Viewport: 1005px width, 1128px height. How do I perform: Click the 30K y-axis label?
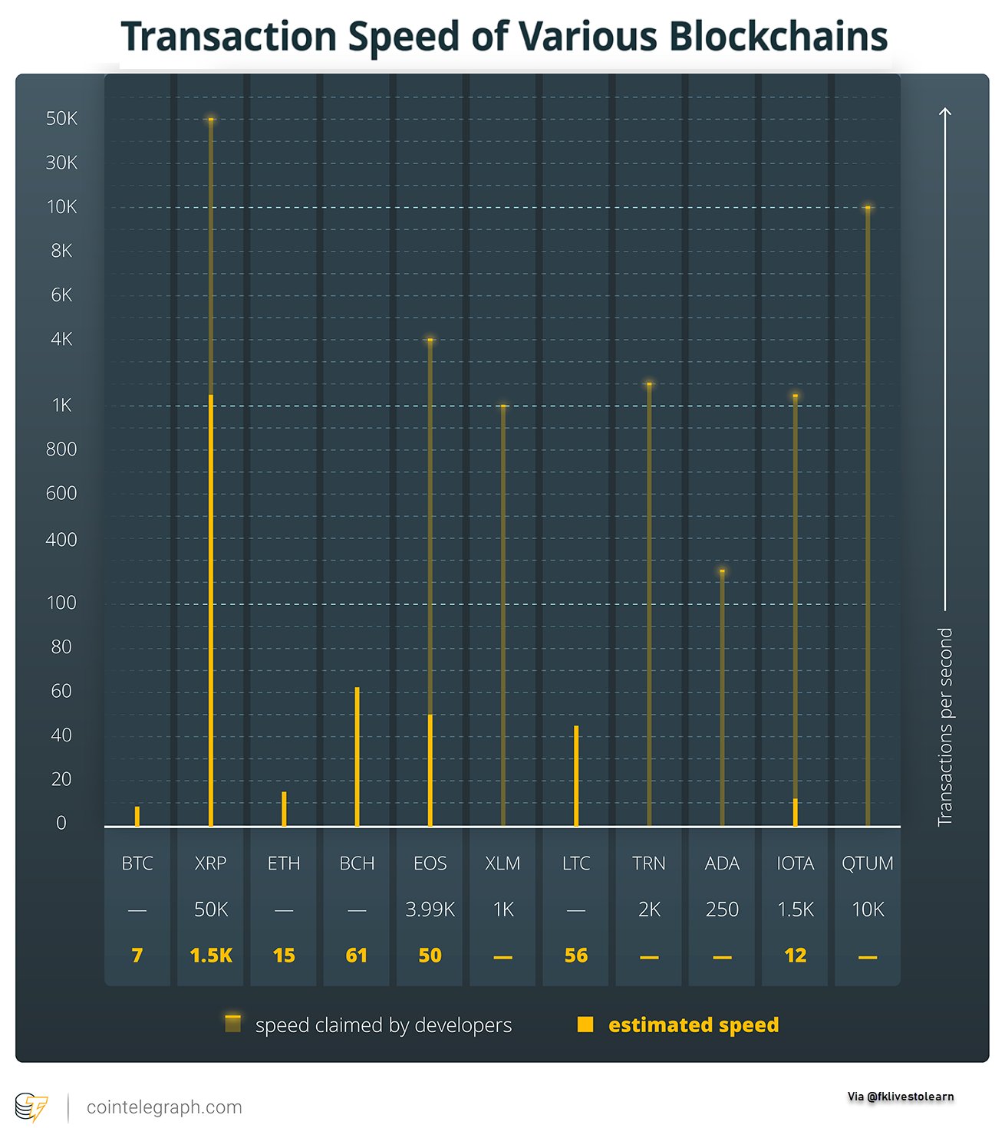[x=61, y=163]
